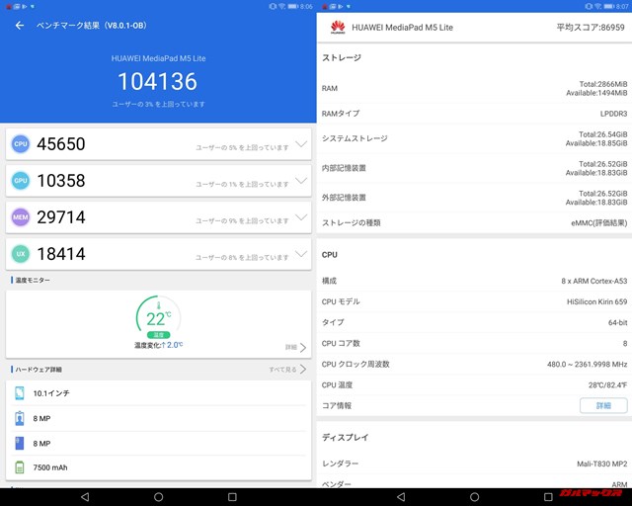Viewport: 632px width, 506px height.
Task: Expand the GPU 10358 score row
Action: (301, 181)
